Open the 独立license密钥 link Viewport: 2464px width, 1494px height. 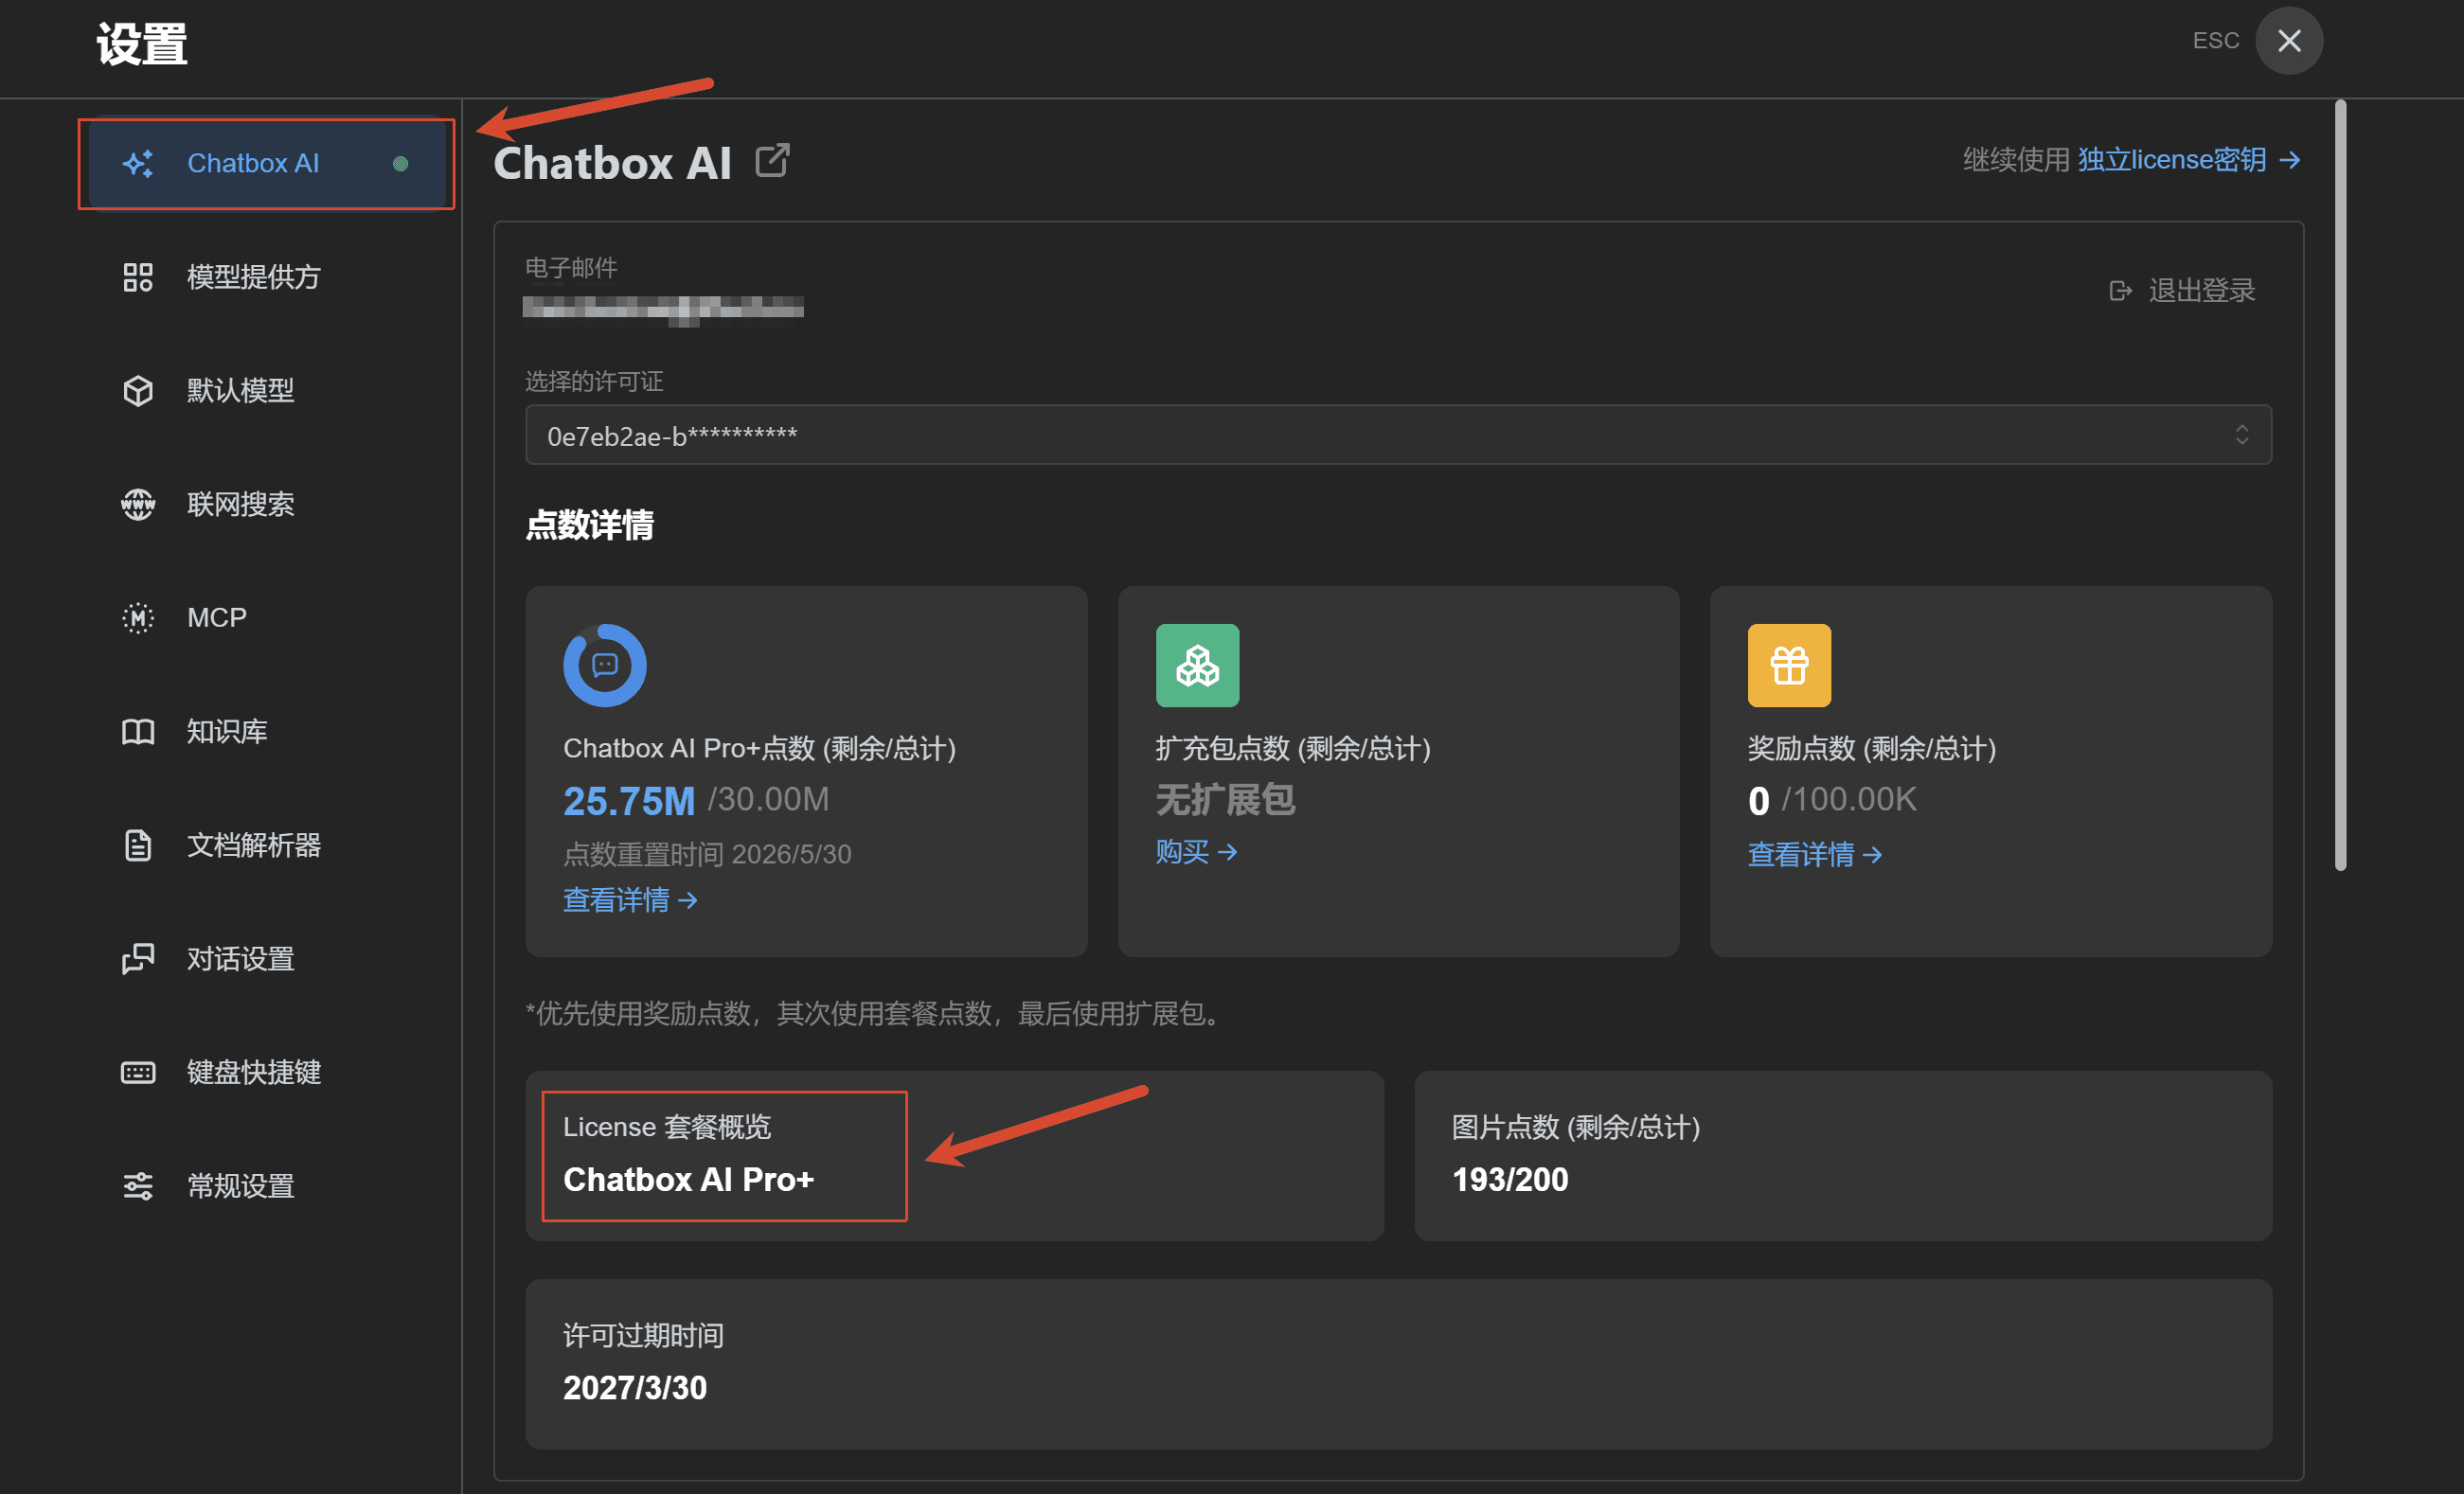[x=2189, y=160]
